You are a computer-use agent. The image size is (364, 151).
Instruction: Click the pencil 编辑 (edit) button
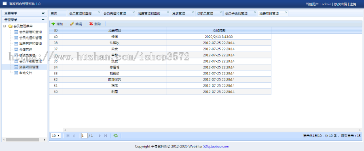76,24
